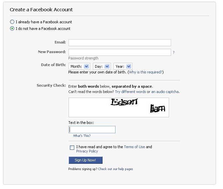Open the Month dropdown
This screenshot has width=223, height=189.
pyautogui.click(x=79, y=66)
